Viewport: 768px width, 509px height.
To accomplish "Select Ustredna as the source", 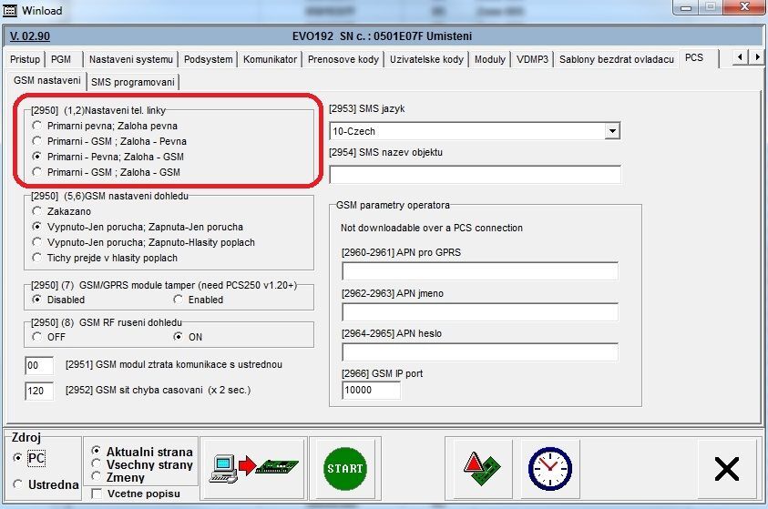I will pos(18,485).
